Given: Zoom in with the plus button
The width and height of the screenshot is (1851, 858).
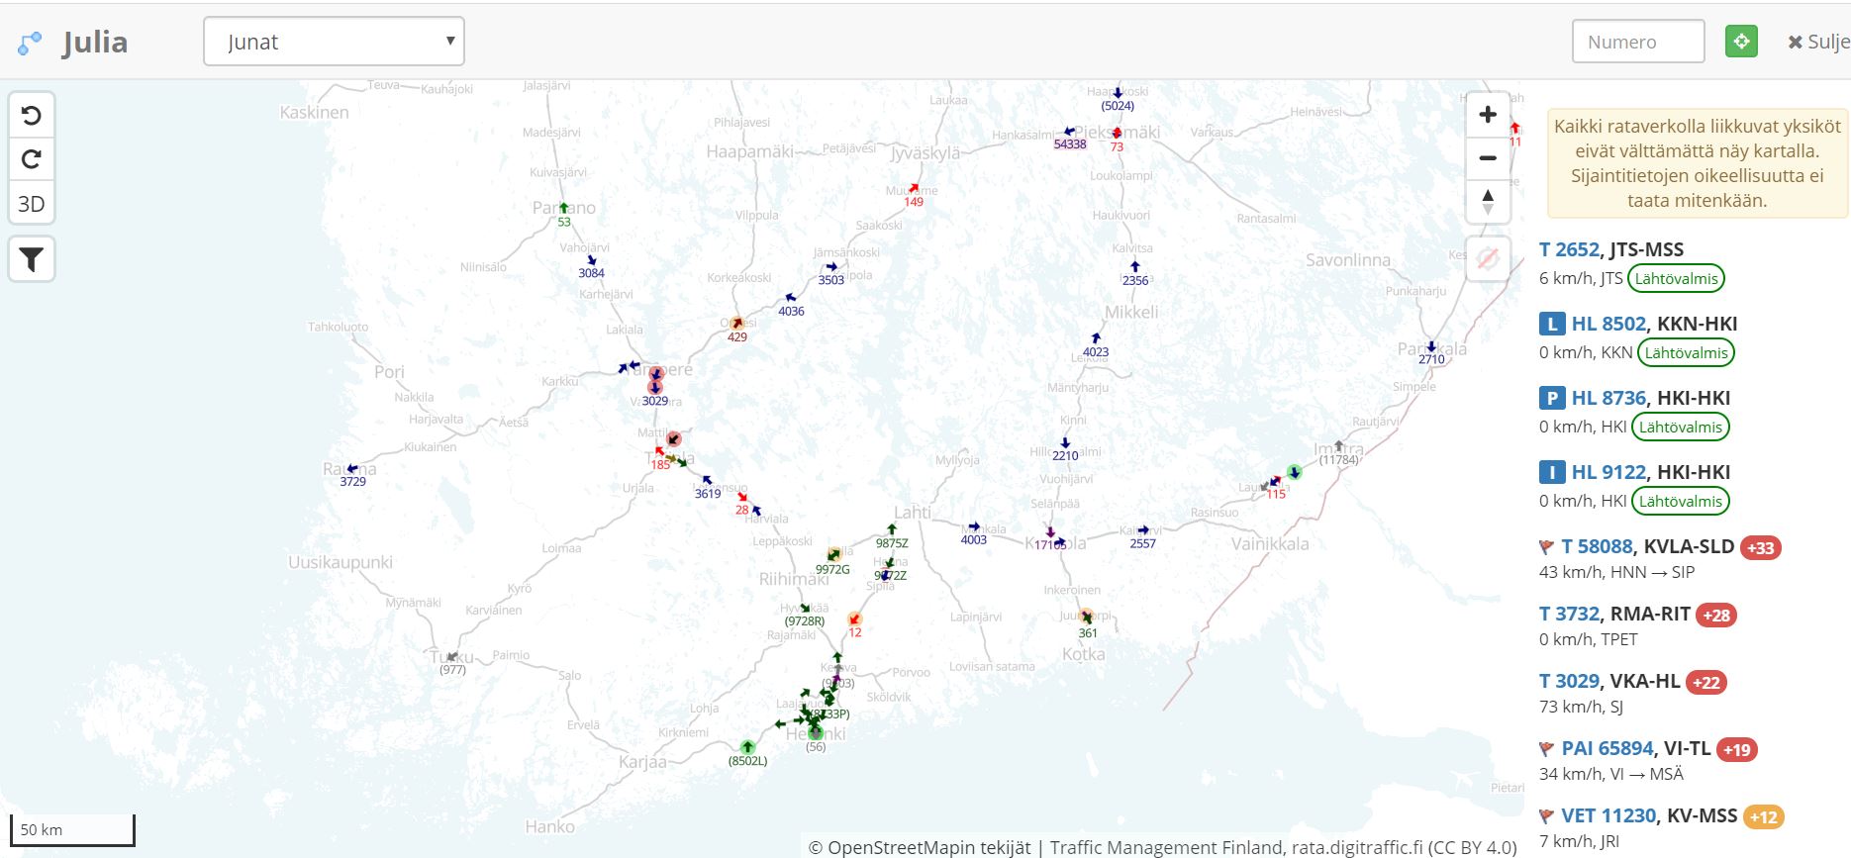Looking at the screenshot, I should (1487, 115).
